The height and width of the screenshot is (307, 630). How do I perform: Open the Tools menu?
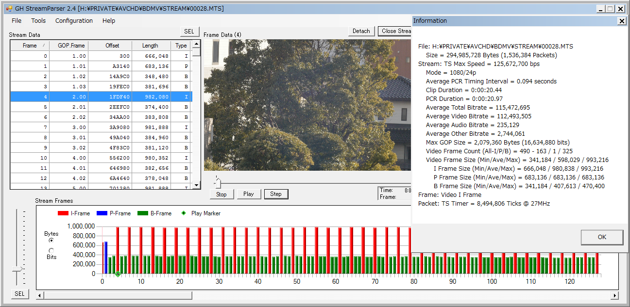[x=38, y=21]
